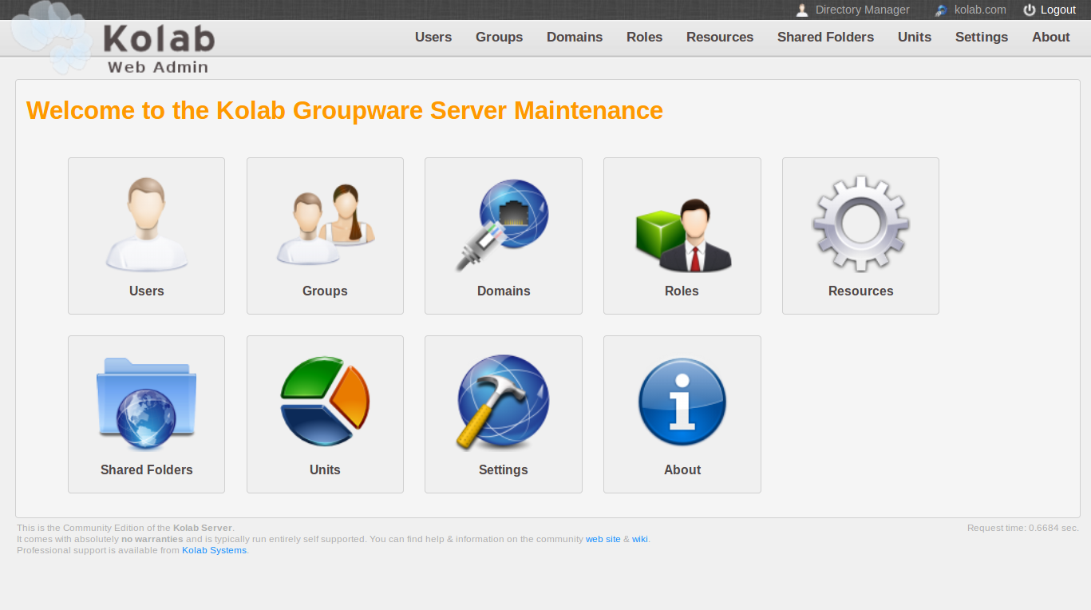Click the kolab.com domain text

980,10
